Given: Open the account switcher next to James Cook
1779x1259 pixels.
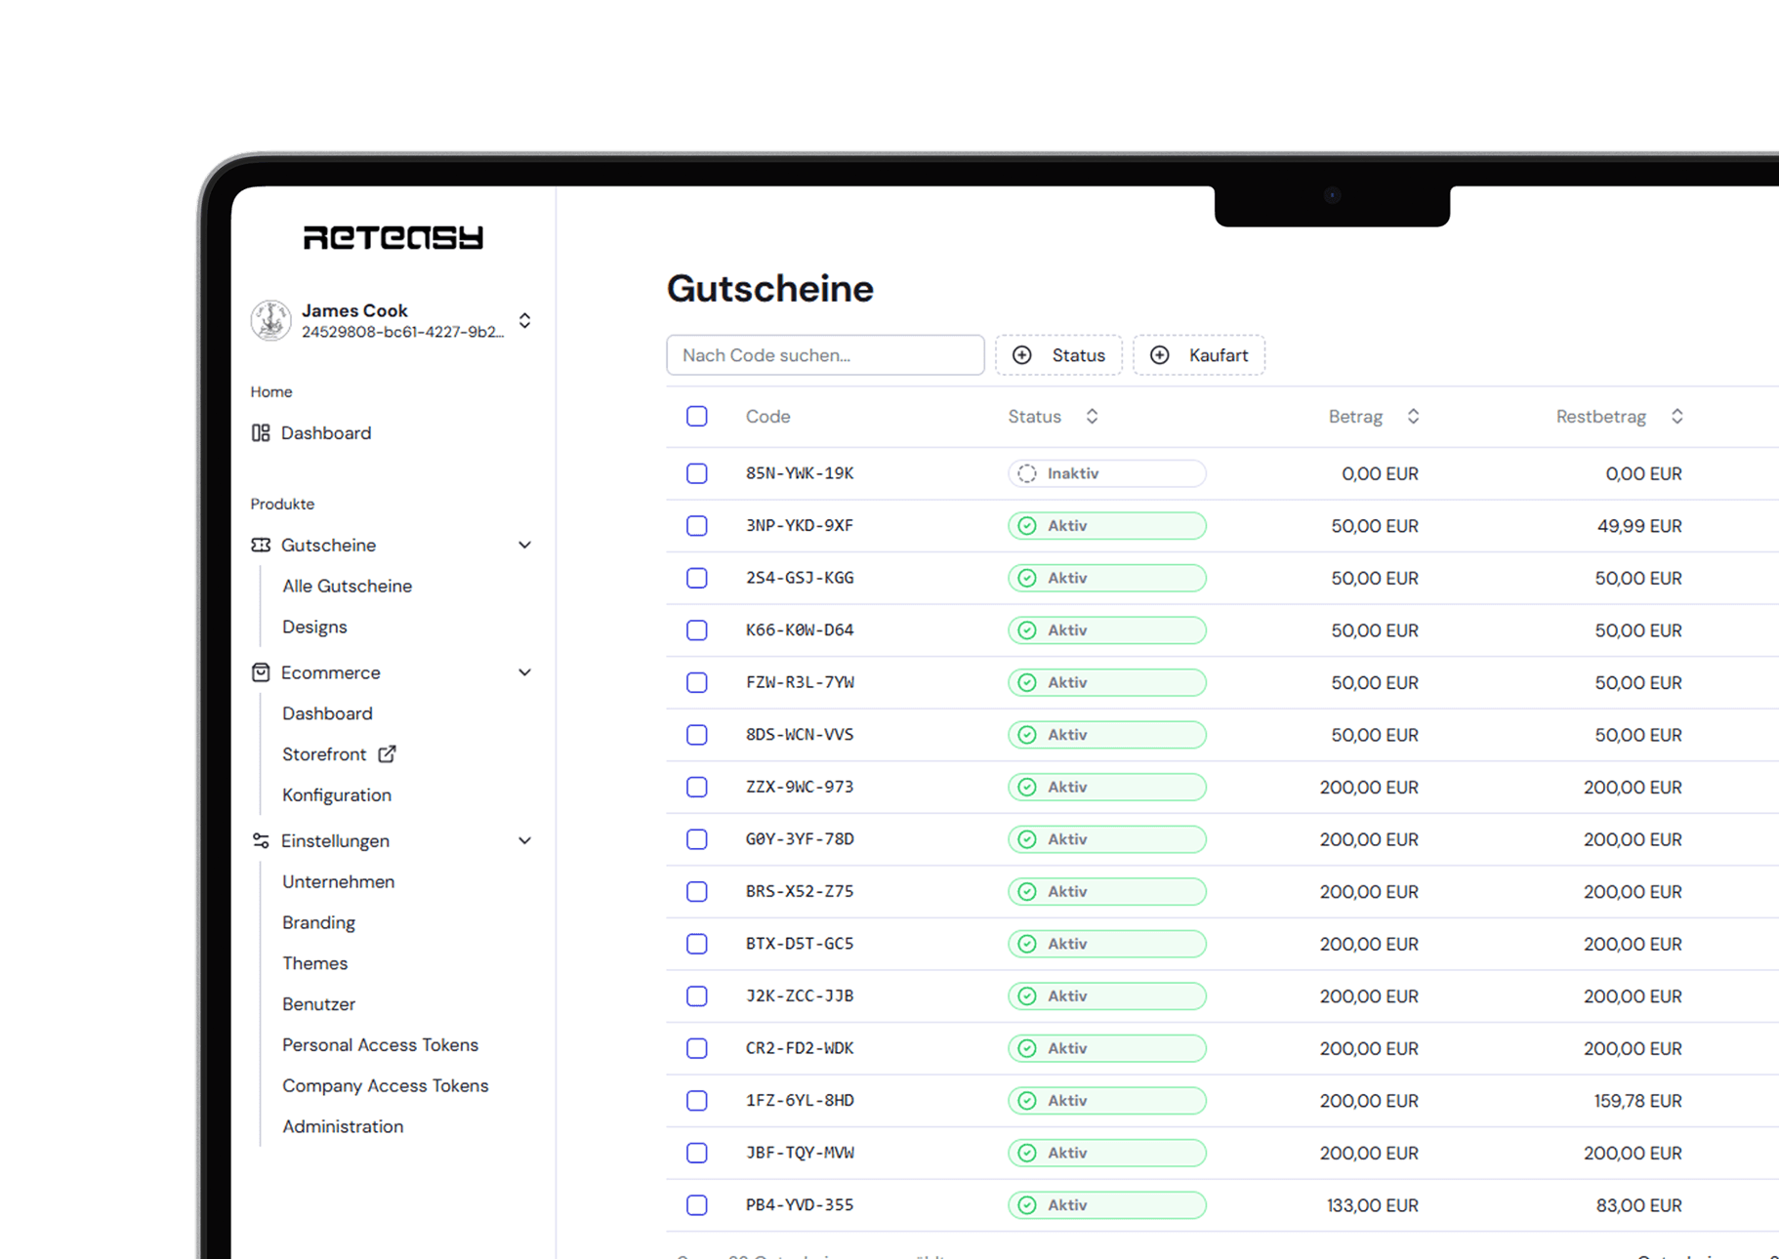Looking at the screenshot, I should click(524, 320).
